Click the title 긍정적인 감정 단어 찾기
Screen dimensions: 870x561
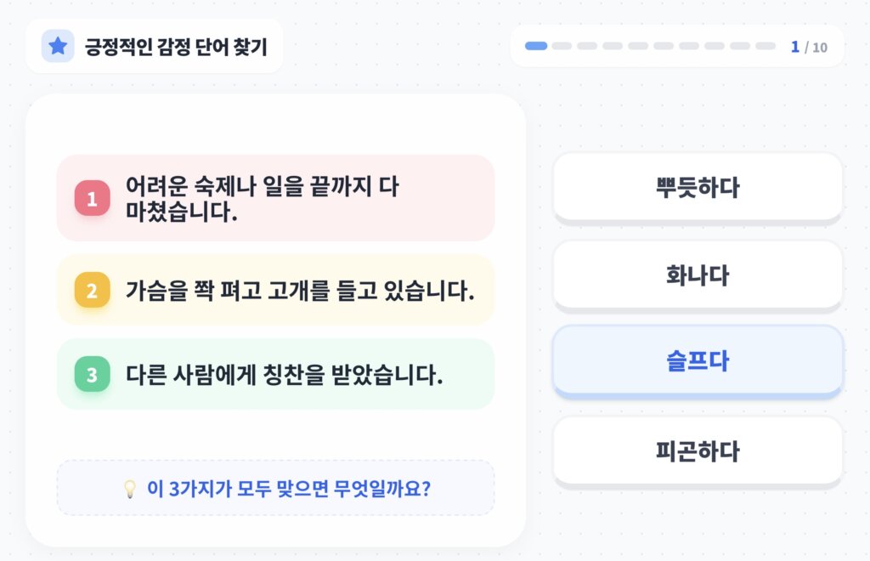coord(176,47)
